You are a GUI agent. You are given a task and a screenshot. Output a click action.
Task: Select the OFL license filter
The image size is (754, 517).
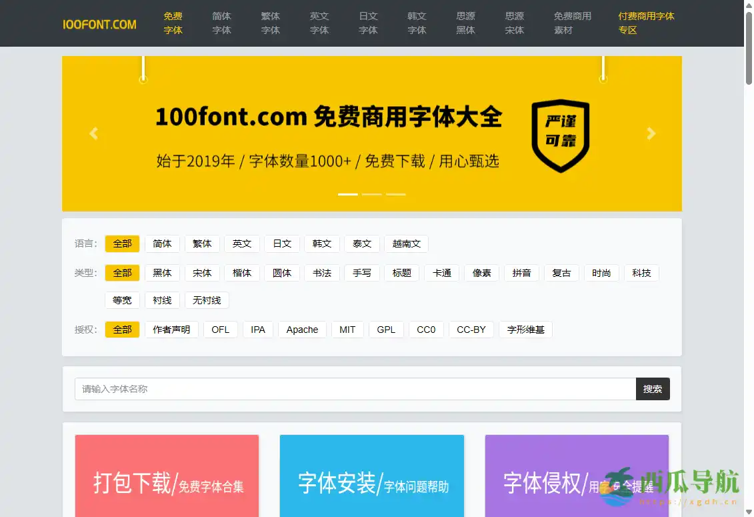(220, 329)
